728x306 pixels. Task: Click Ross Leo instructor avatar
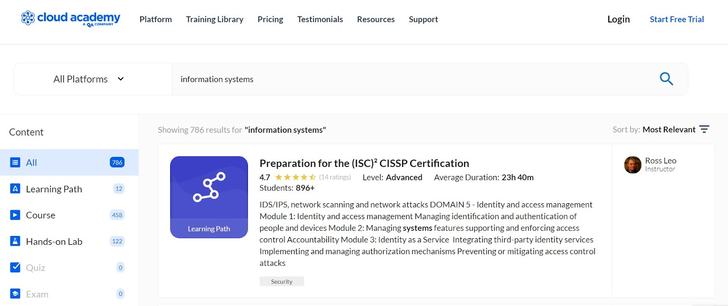632,165
